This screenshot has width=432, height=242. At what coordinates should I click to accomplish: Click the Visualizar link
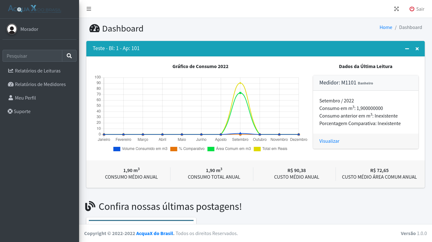pyautogui.click(x=329, y=141)
